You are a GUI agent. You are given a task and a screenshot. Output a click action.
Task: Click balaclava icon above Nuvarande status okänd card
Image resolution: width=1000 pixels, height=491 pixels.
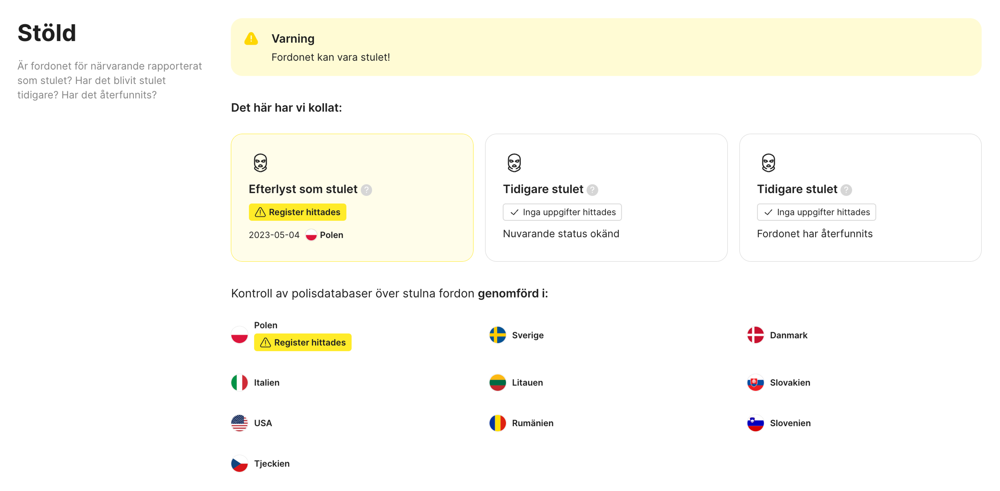pos(514,163)
